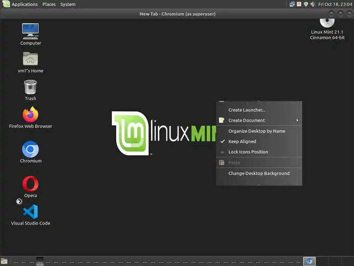Select the highlighted entry in bottom window list
The image size is (354, 266).
click(40, 261)
